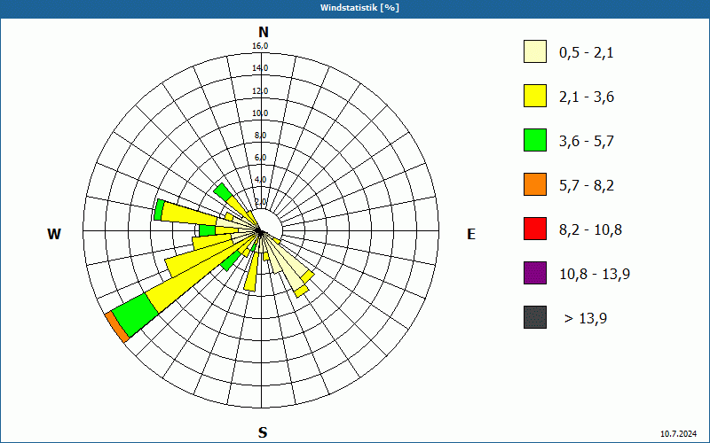Click the S compass label

263,432
